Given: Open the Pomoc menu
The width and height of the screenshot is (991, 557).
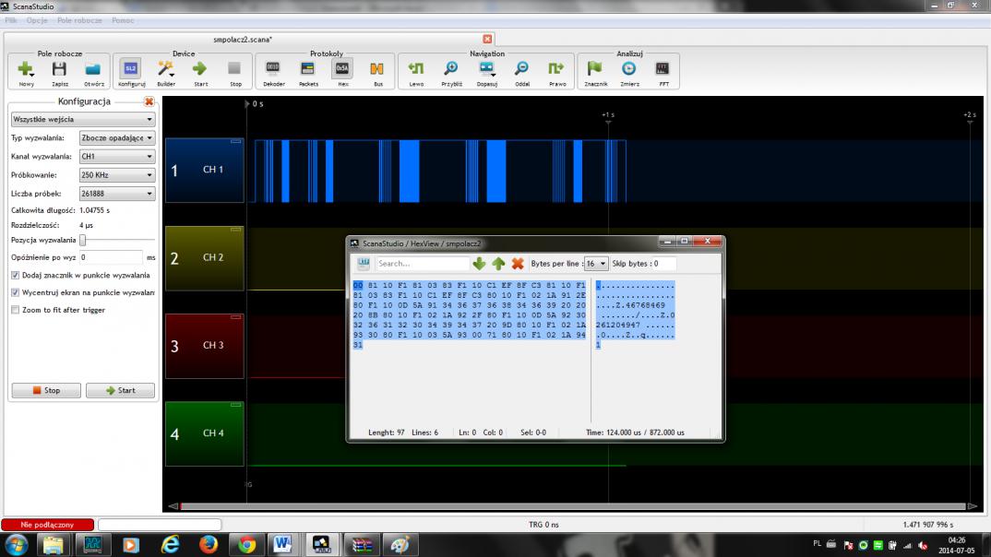Looking at the screenshot, I should coord(123,19).
